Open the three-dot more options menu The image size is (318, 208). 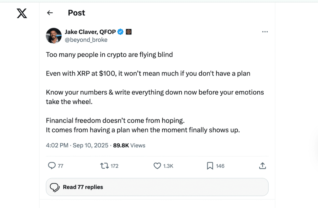point(265,32)
